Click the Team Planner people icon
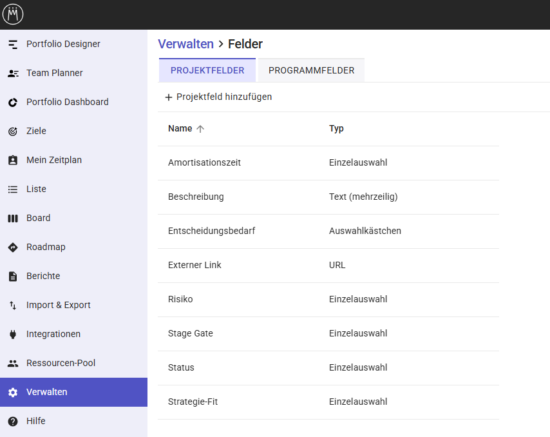 [13, 73]
